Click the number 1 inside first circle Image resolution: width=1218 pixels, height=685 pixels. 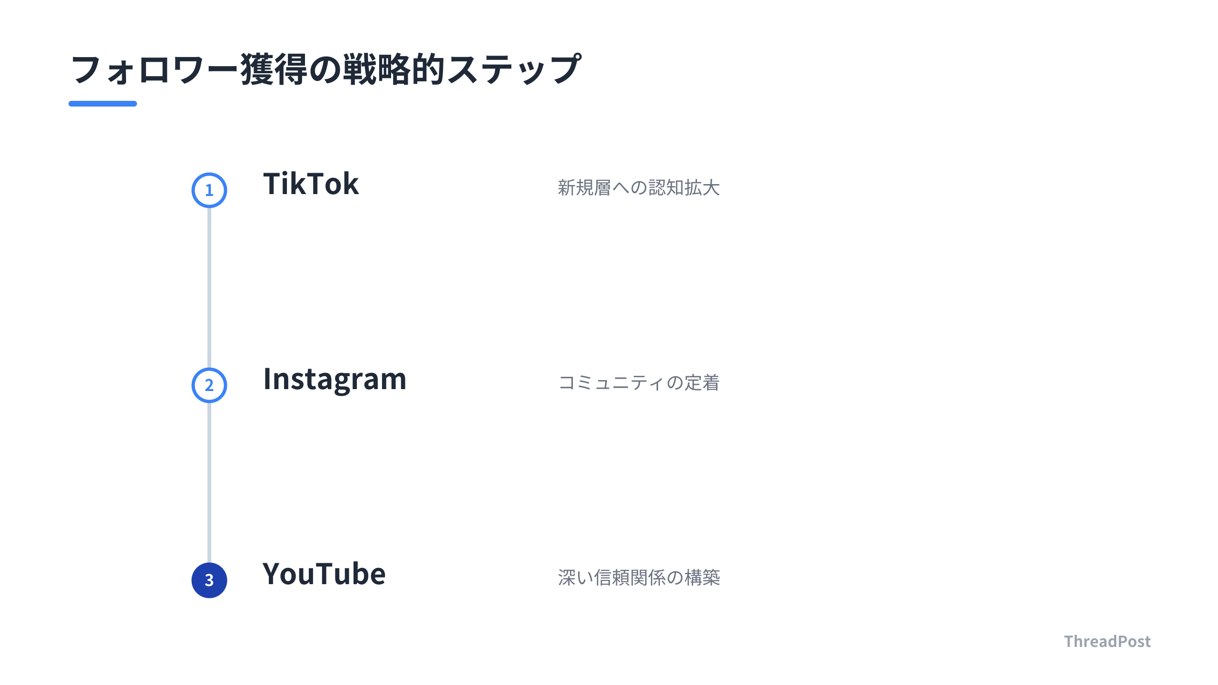pos(209,191)
